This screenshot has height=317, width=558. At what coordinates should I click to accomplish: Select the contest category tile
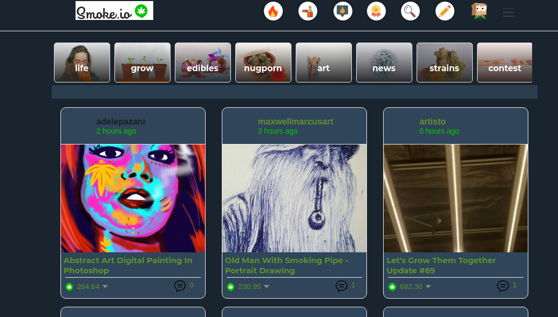[x=505, y=63]
